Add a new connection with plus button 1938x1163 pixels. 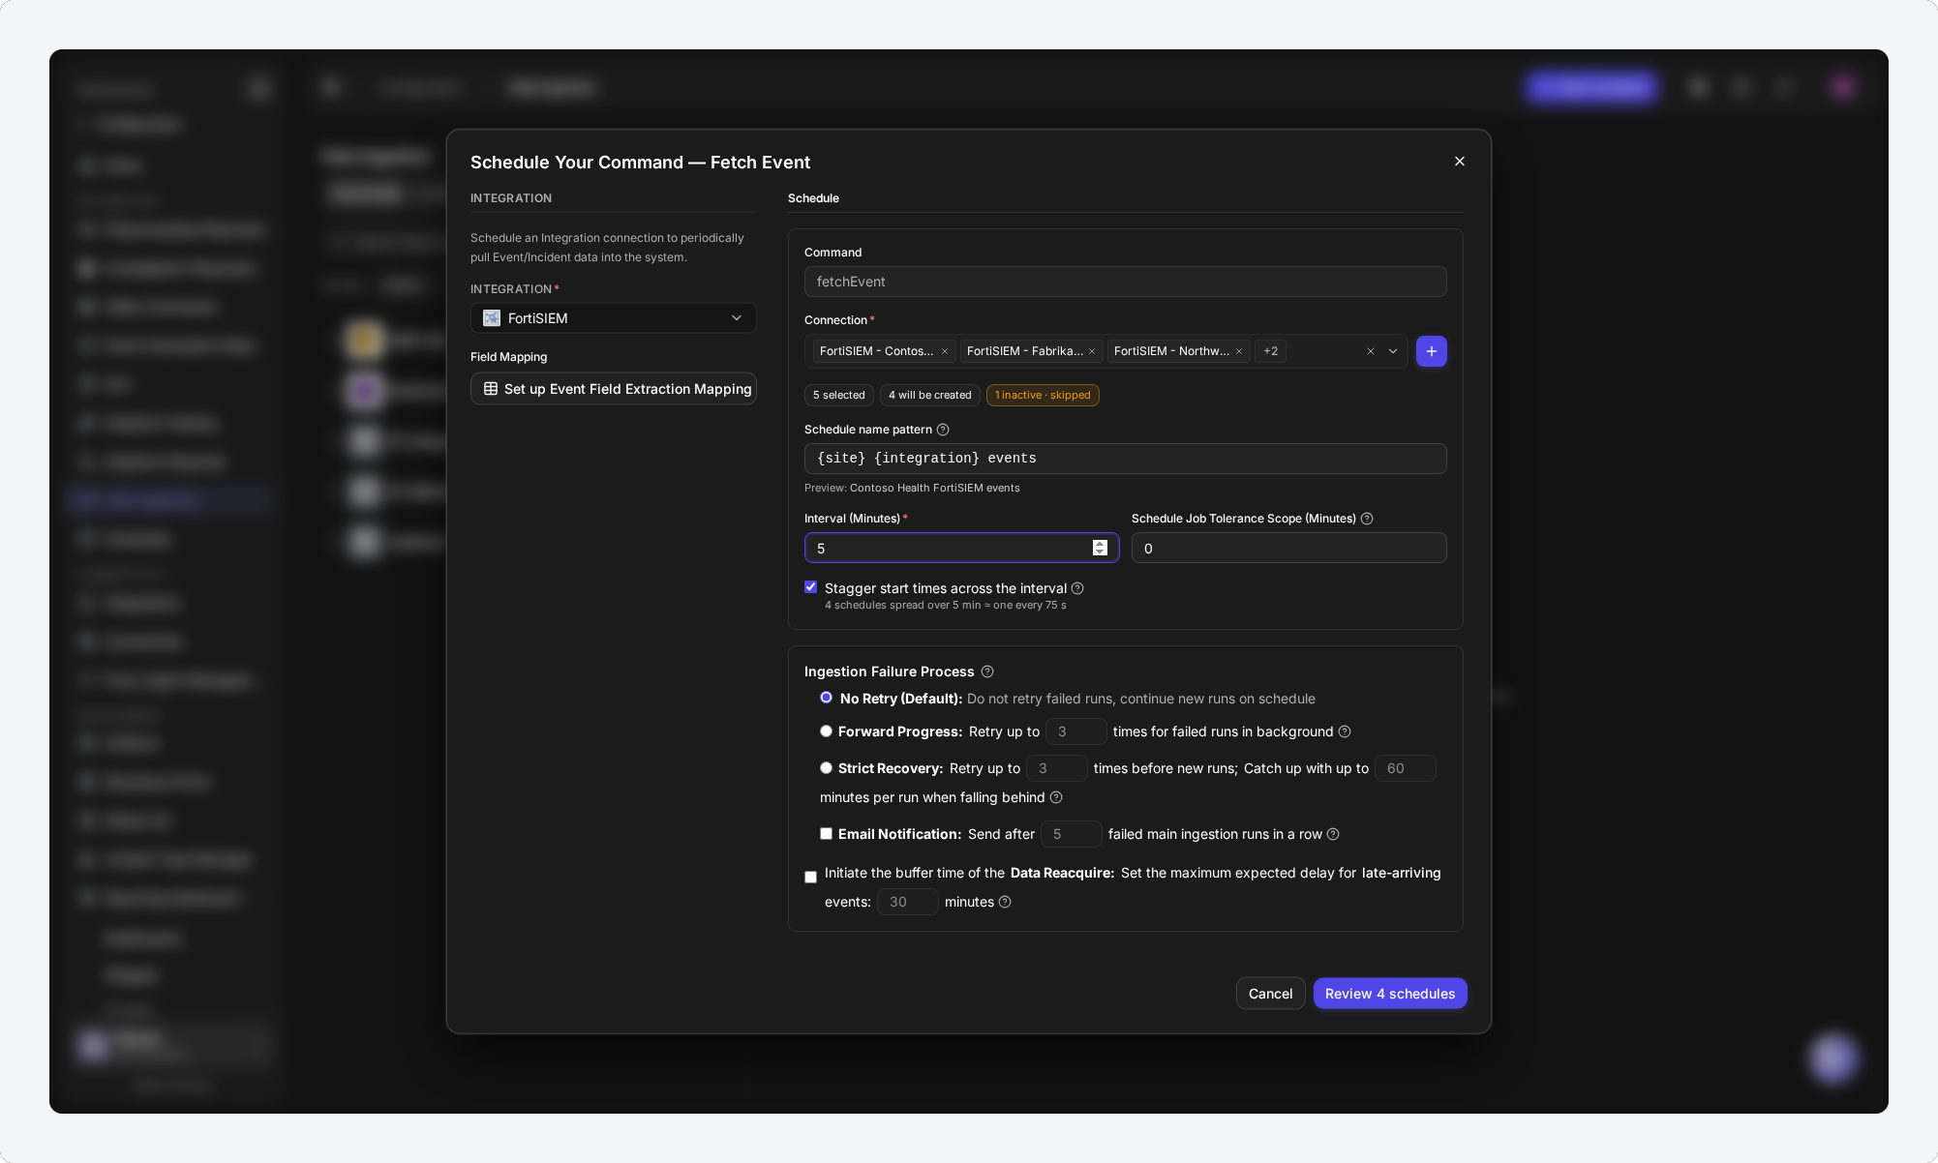point(1431,351)
